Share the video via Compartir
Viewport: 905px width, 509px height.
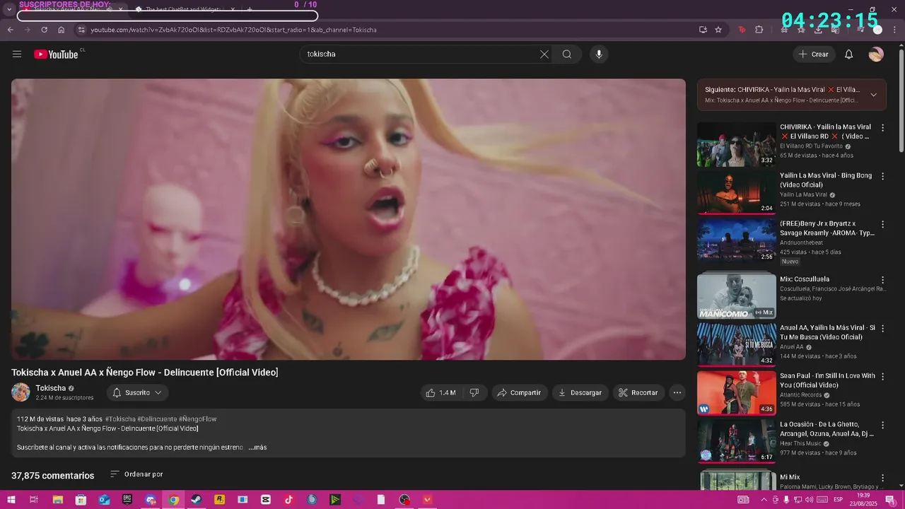(x=520, y=392)
